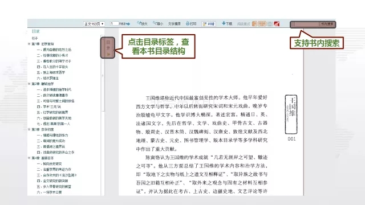Open chapter title 第4章 in contents
365x205 pixels.
pos(43,158)
